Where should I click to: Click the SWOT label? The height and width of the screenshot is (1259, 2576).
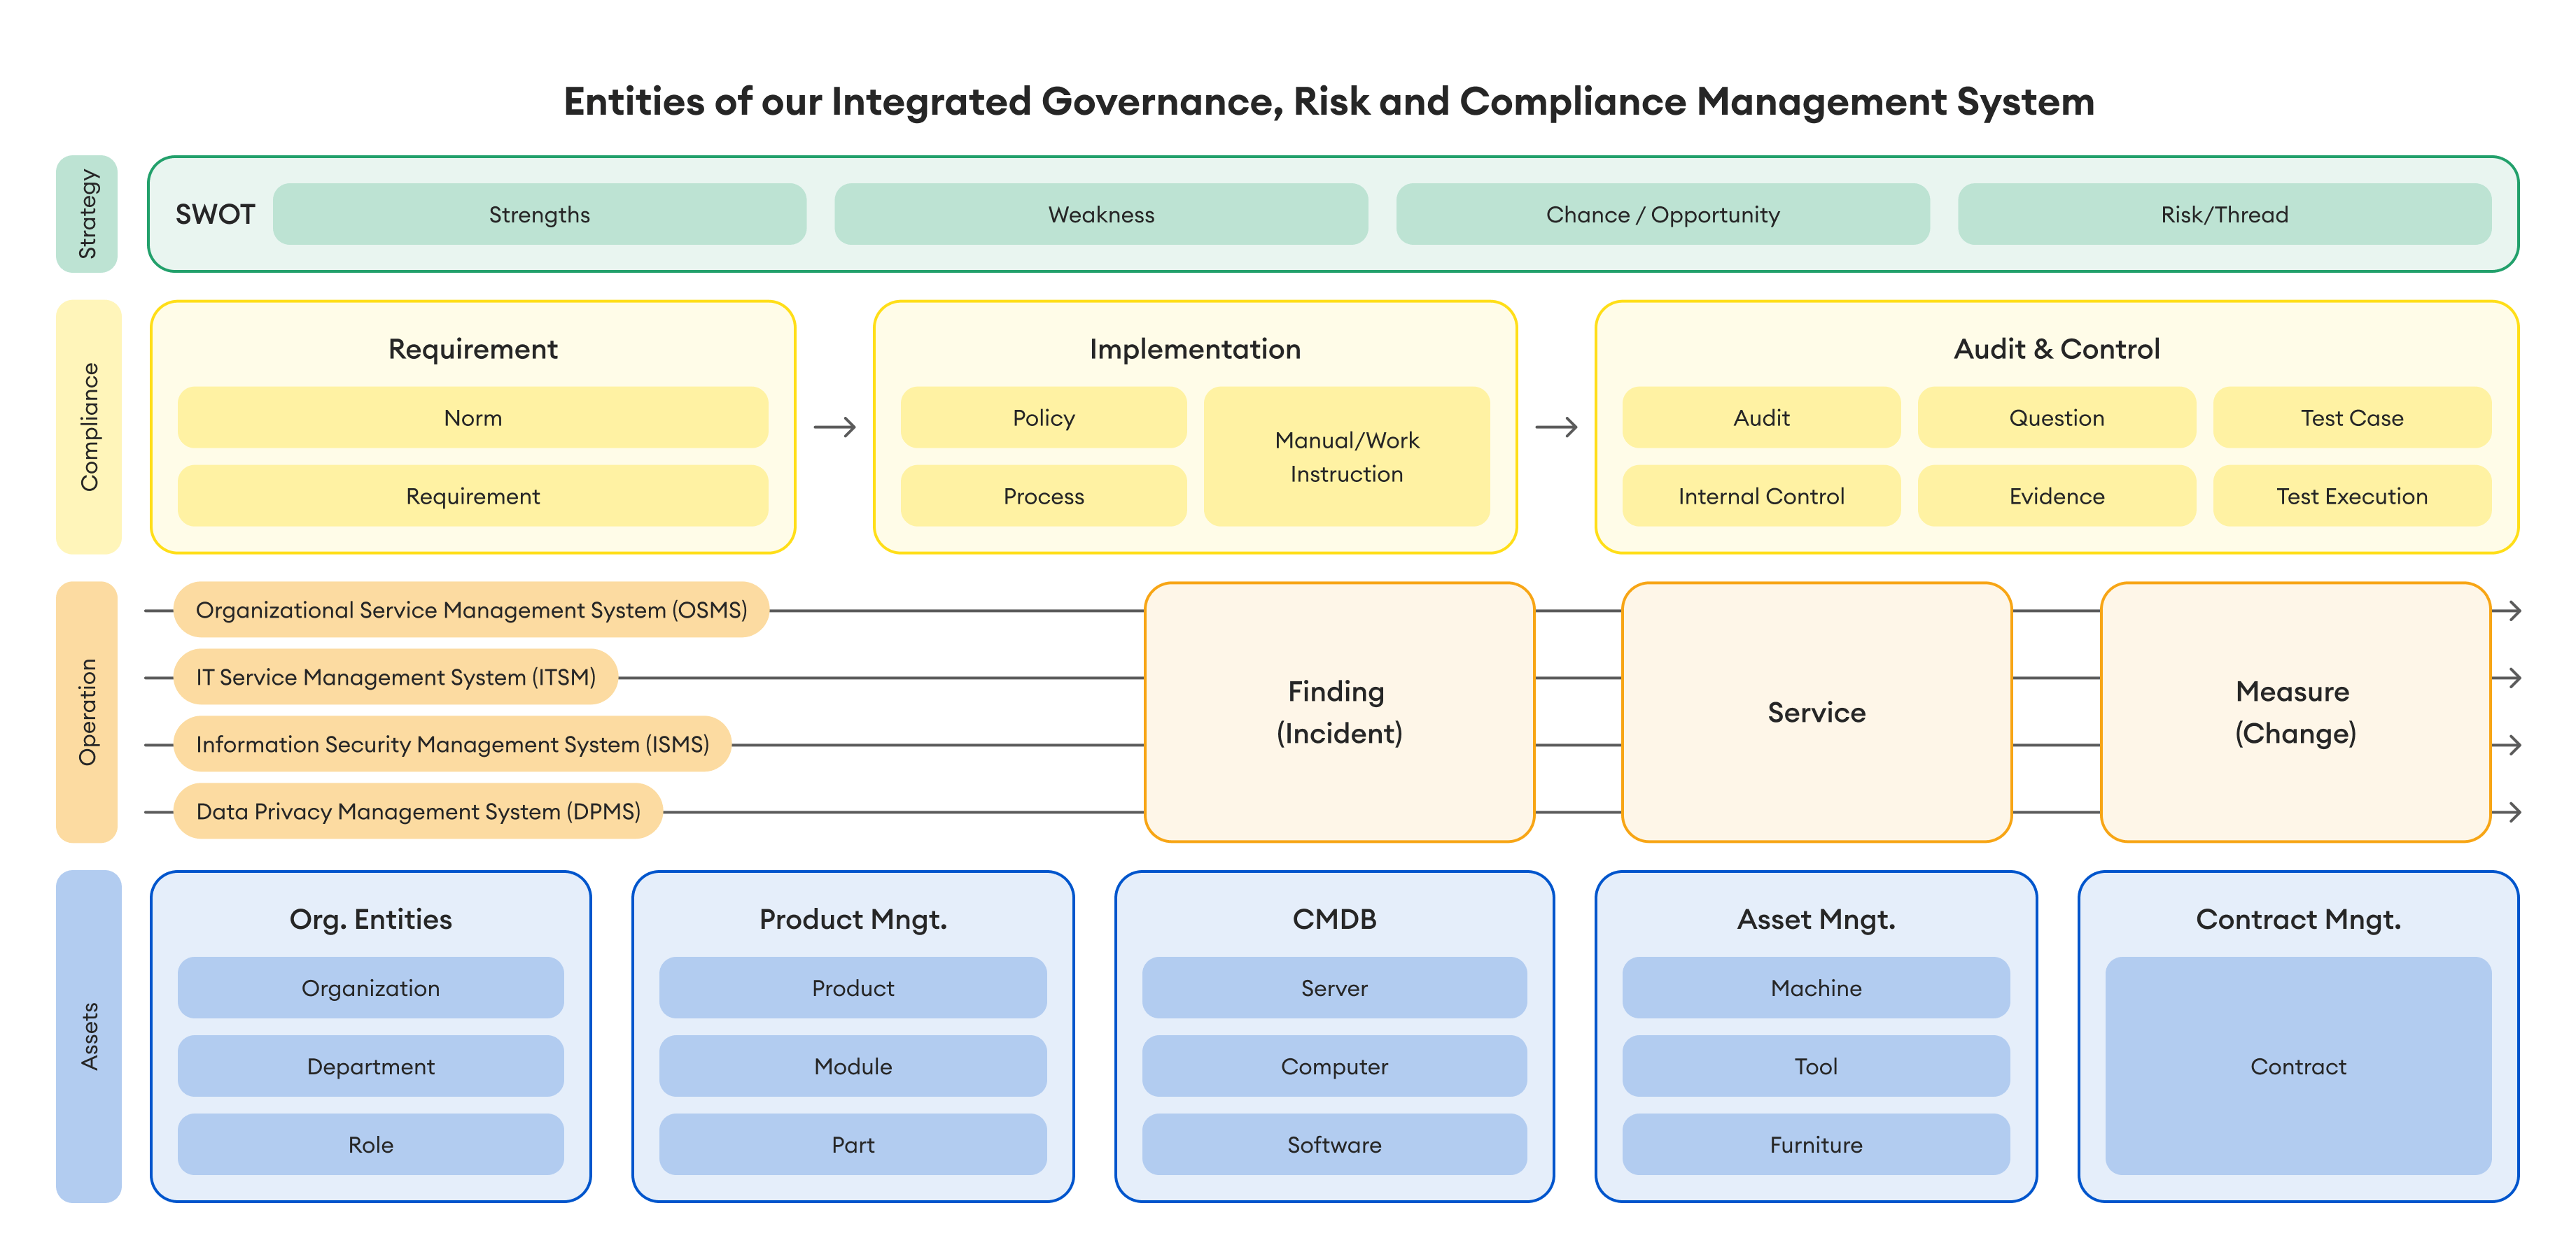[215, 214]
